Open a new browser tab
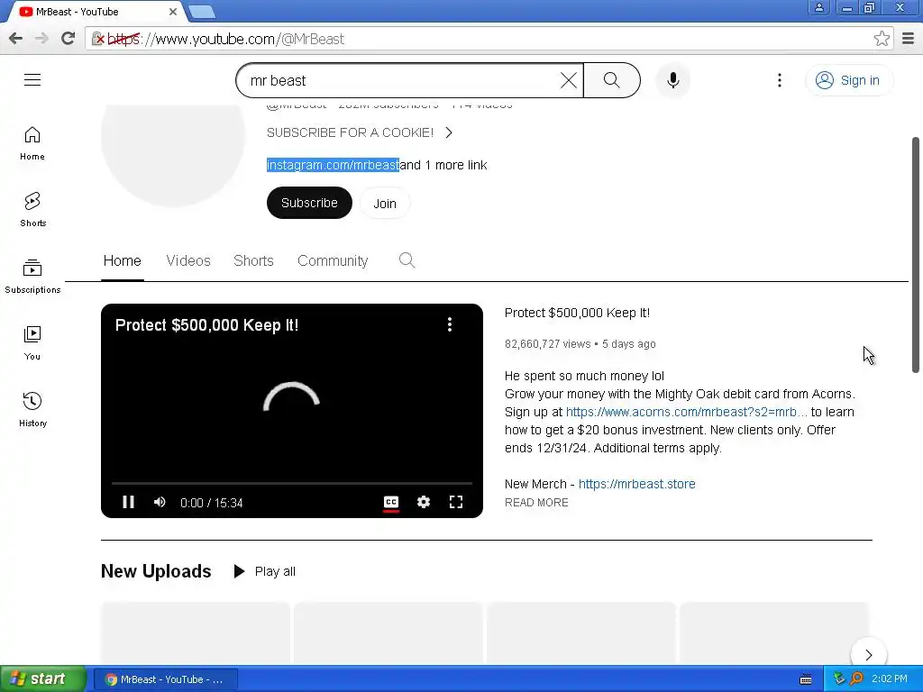The image size is (923, 692). (202, 12)
